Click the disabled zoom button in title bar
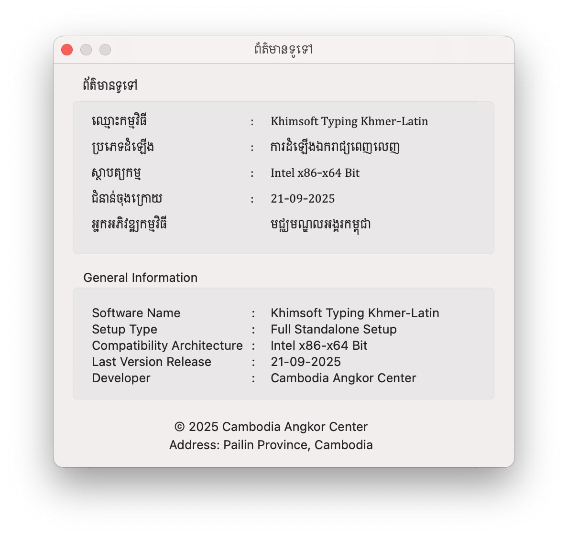This screenshot has height=538, width=568. (105, 50)
